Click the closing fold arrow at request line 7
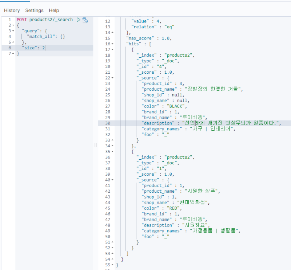Screen dimensions: 291x270 click(13, 54)
